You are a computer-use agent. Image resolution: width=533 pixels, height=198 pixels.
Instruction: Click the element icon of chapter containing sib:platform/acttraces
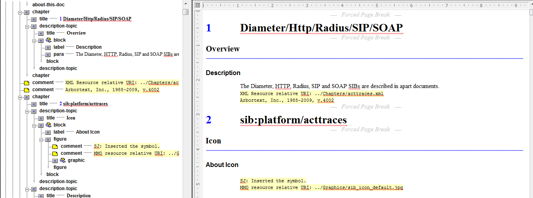(x=27, y=97)
